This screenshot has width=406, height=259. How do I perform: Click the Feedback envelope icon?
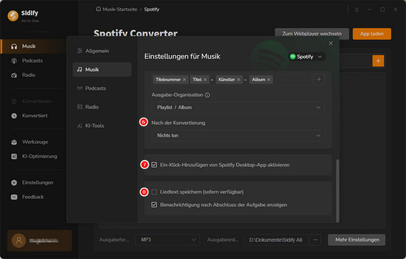click(x=14, y=197)
